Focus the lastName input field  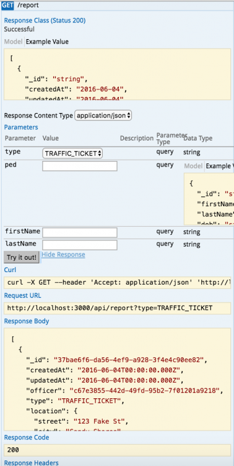pos(80,245)
